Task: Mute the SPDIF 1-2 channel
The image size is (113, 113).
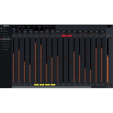Action: 58,36
